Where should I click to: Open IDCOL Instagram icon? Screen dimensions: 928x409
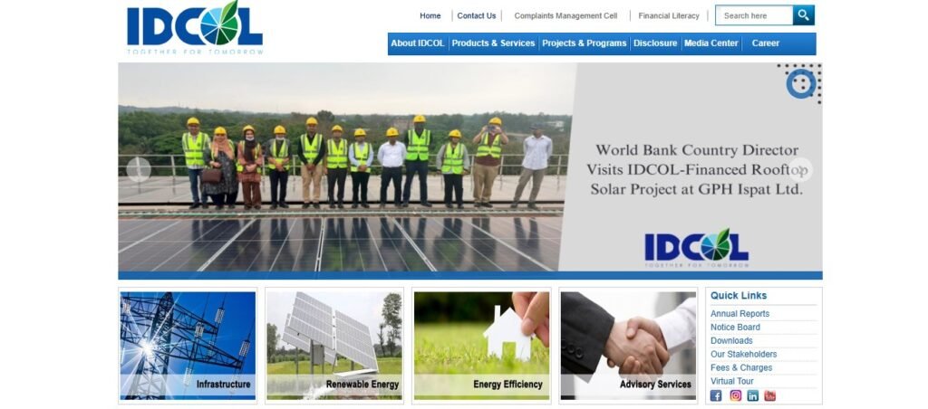click(x=736, y=396)
